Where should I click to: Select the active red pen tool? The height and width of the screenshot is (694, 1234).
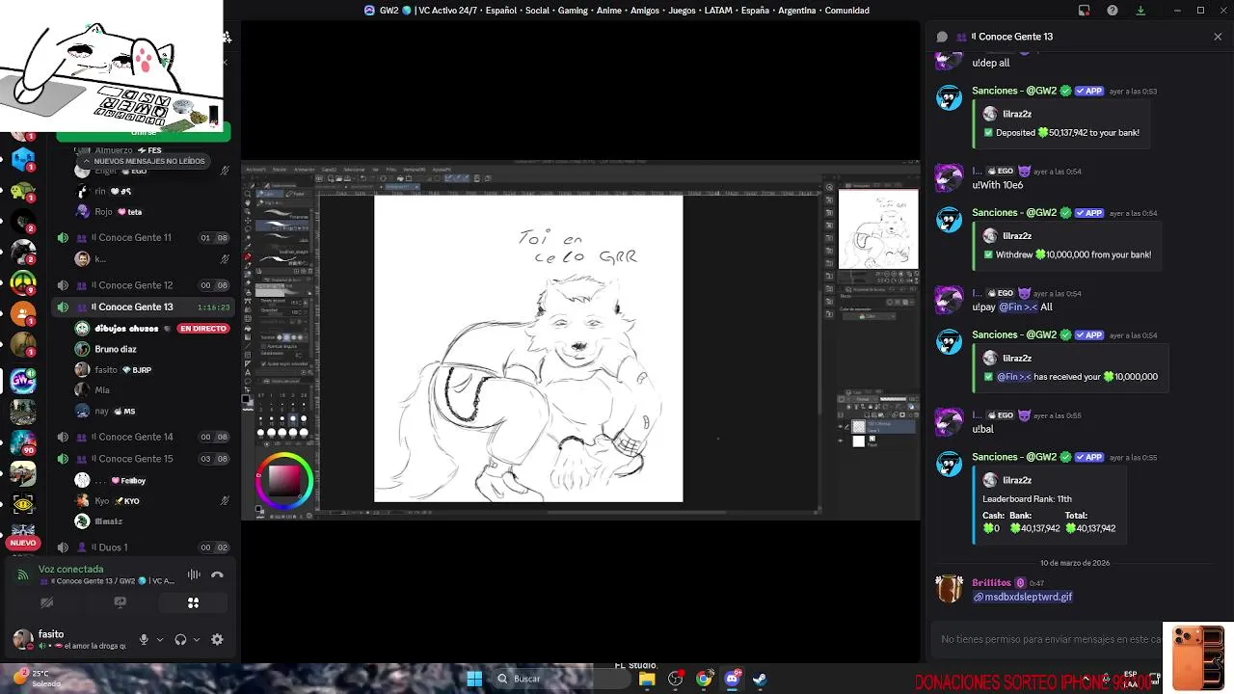tap(248, 256)
